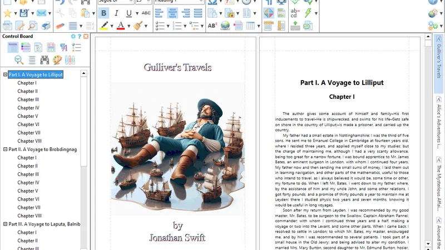
Task: Click the envelope email icon
Action: point(41,13)
